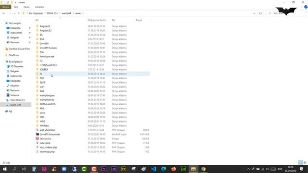
Task: Launch After Effects from the taskbar
Action: [x=114, y=169]
